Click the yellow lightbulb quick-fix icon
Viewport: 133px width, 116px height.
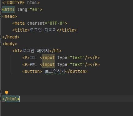[x=7, y=93]
